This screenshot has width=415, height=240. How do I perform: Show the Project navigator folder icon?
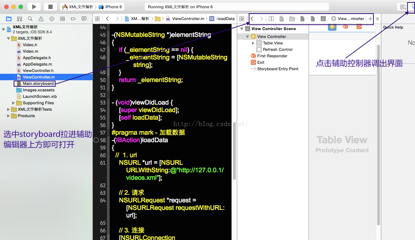[9, 19]
